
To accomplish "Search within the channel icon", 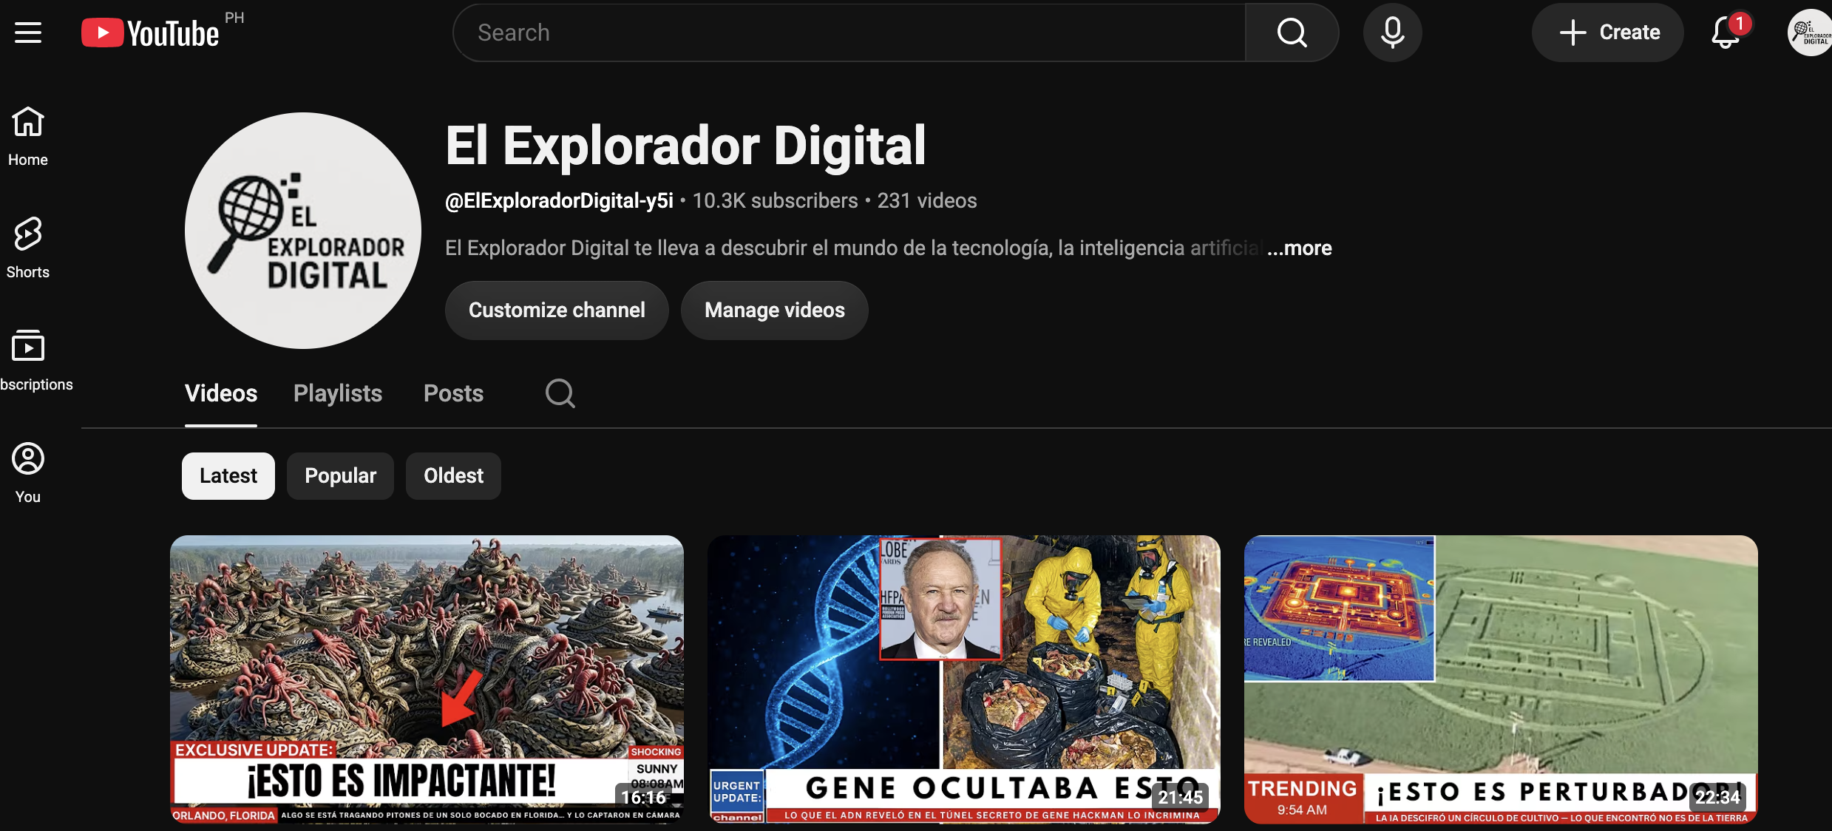I will pos(560,393).
